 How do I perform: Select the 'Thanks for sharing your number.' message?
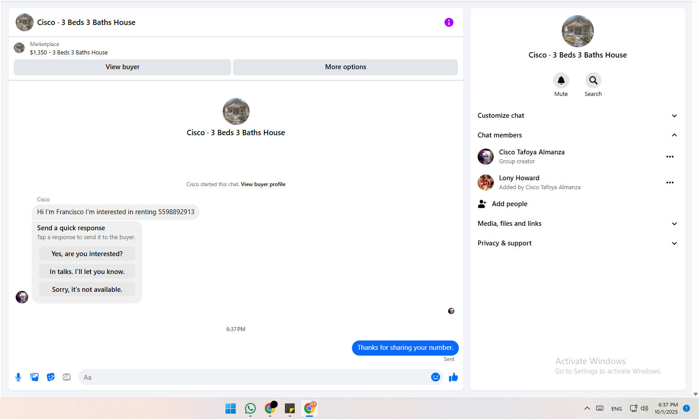406,348
